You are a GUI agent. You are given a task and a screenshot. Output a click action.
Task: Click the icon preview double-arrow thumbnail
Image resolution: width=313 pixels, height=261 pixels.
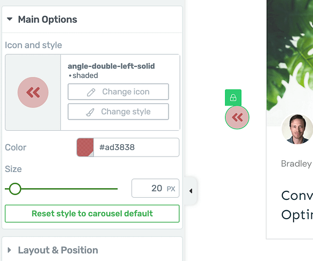[x=33, y=92]
